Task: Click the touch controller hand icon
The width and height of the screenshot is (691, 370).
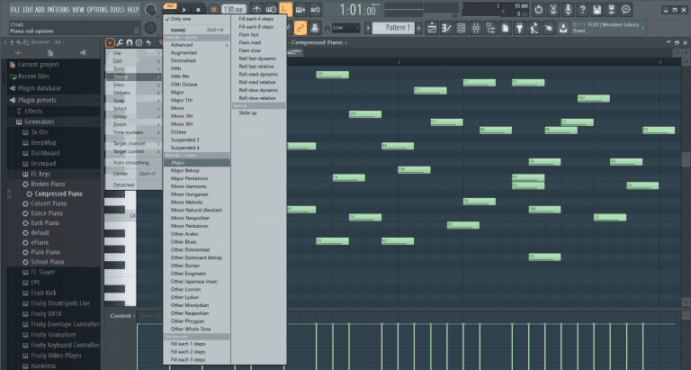Action: pos(549,28)
